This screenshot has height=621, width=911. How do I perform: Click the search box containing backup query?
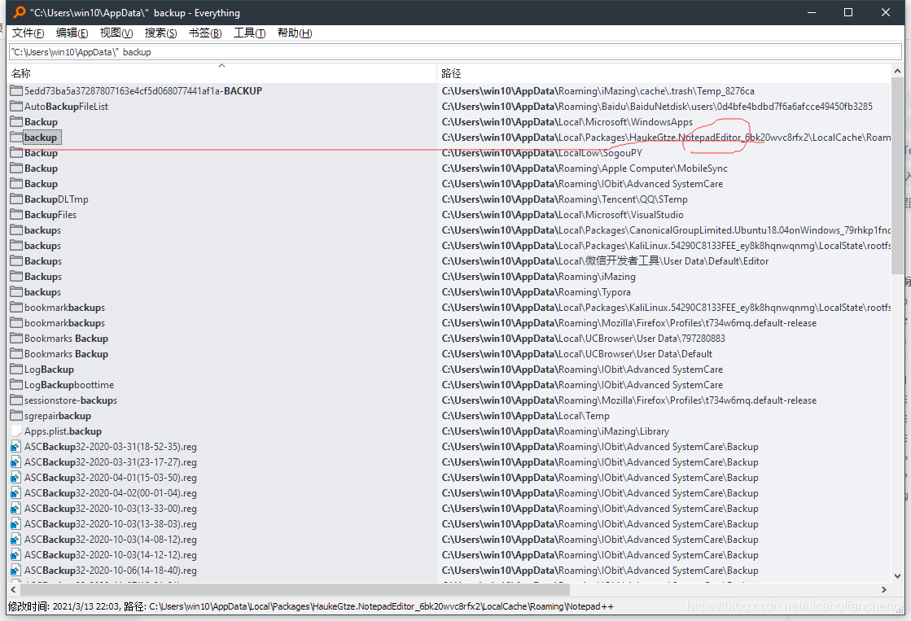[456, 52]
